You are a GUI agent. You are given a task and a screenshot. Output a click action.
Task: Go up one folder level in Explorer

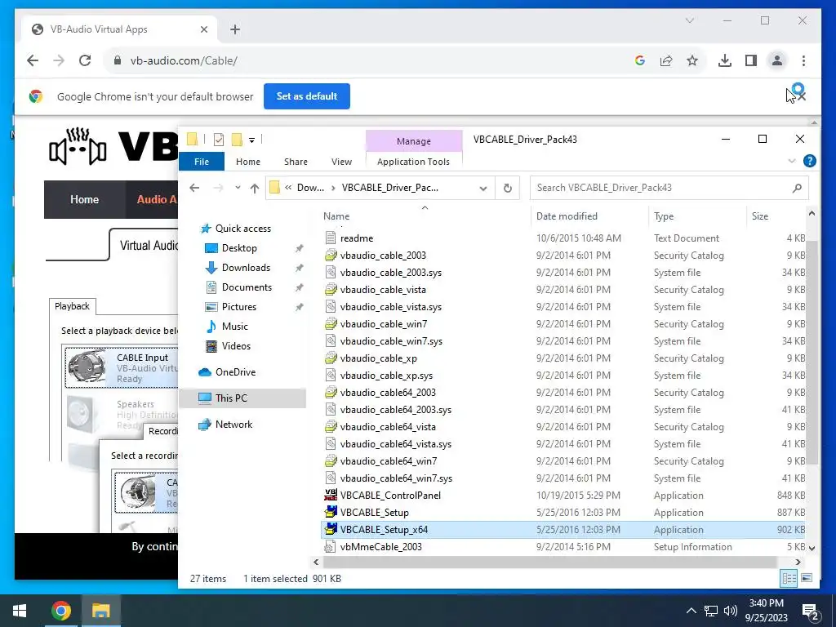click(255, 188)
